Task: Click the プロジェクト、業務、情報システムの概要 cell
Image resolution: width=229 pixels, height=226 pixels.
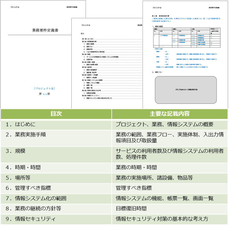Action: pyautogui.click(x=170, y=125)
